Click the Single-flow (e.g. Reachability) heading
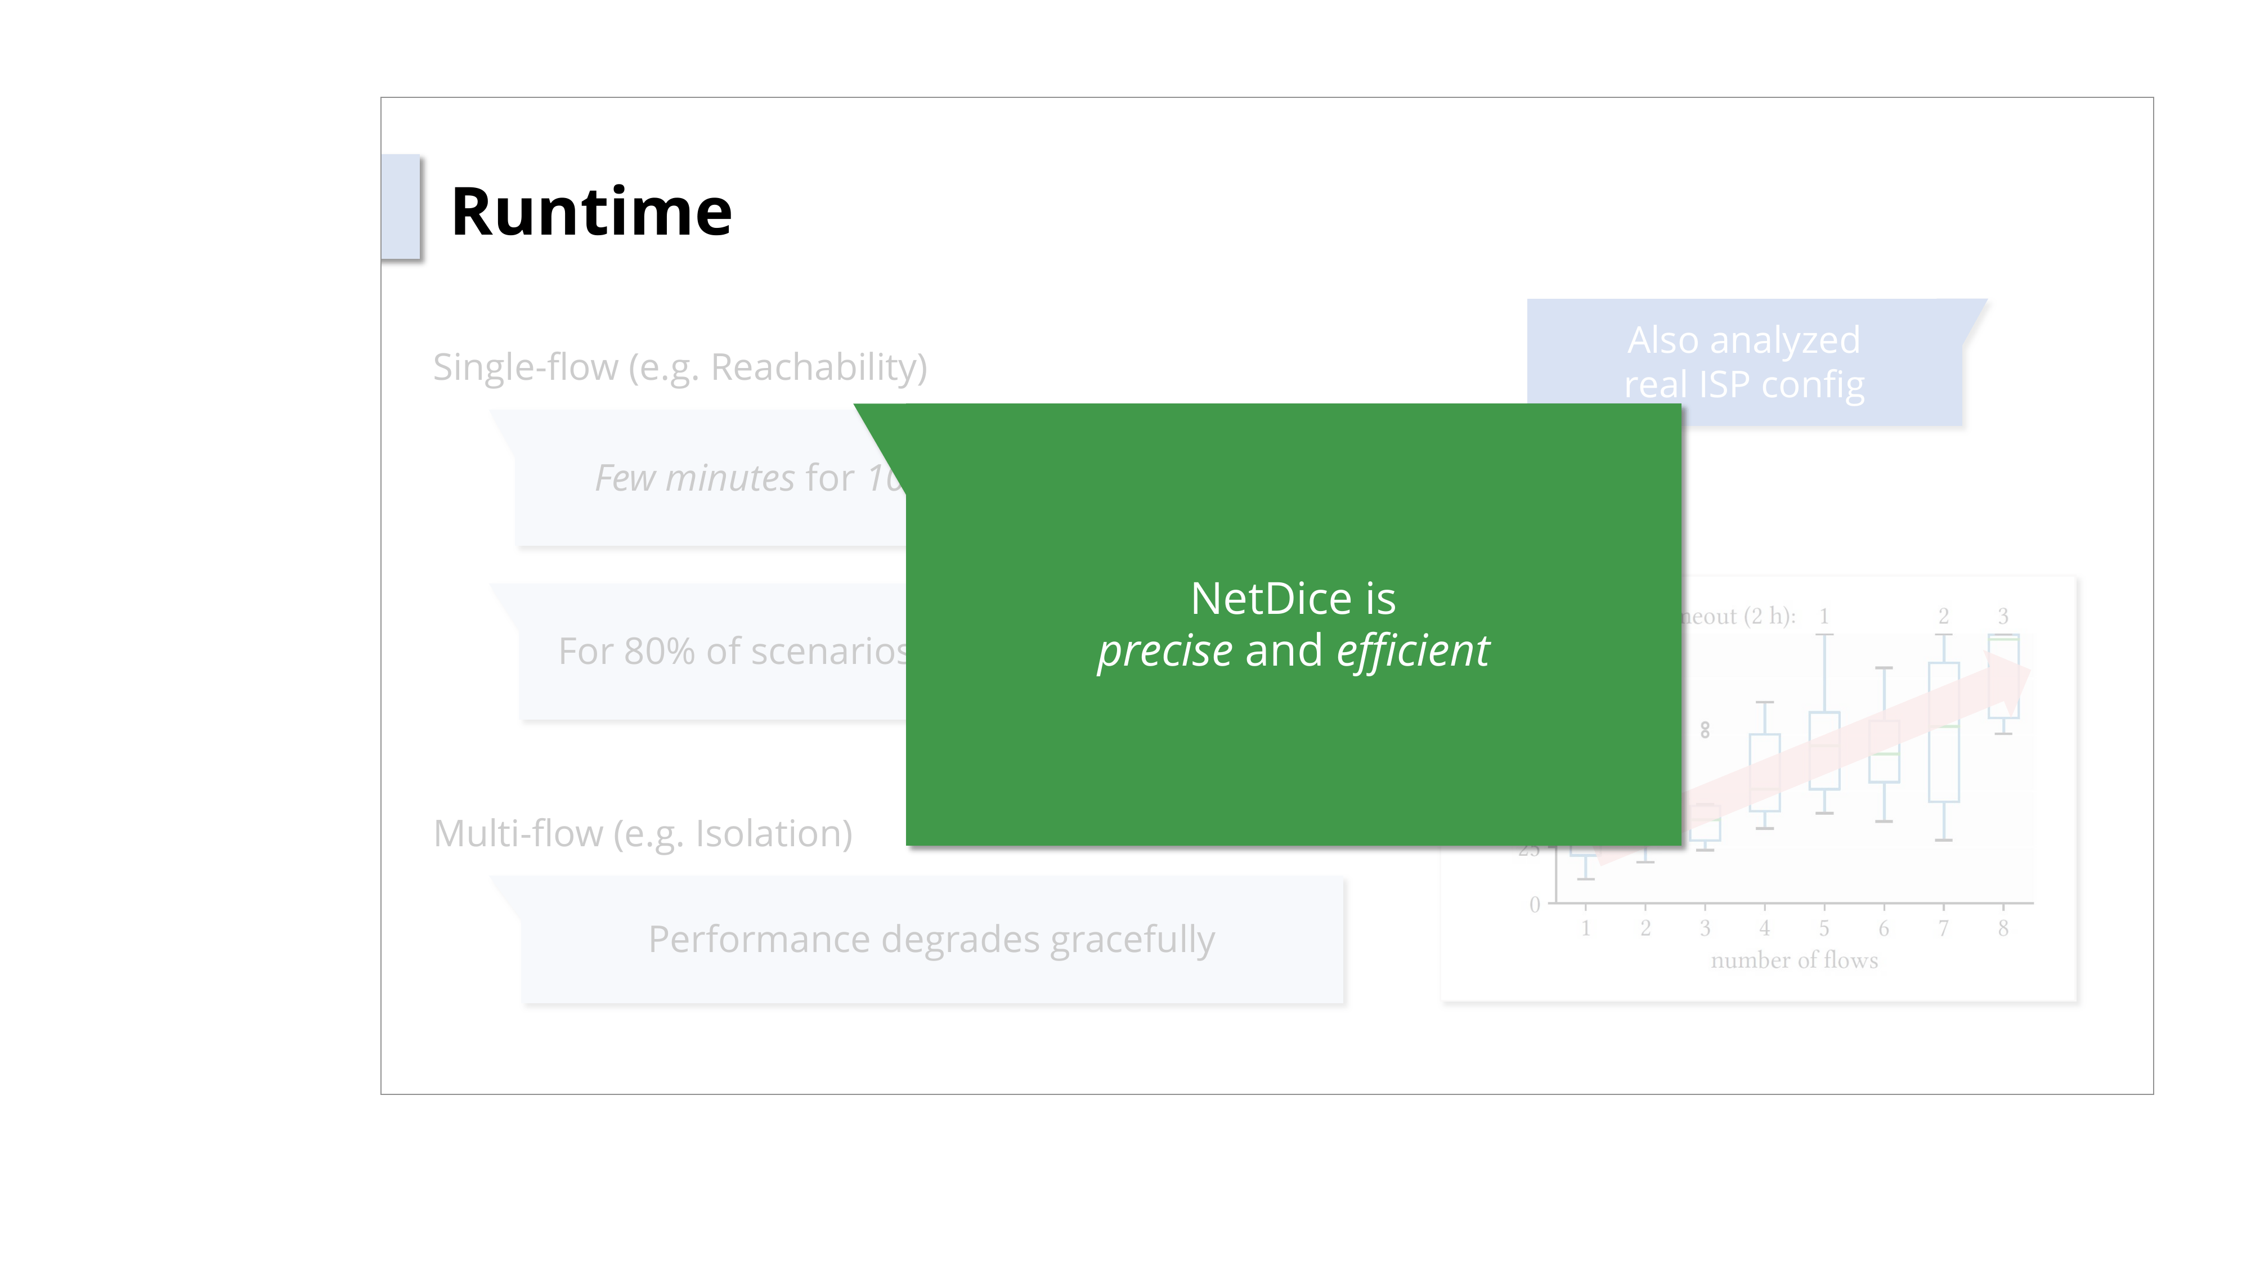 coord(680,367)
